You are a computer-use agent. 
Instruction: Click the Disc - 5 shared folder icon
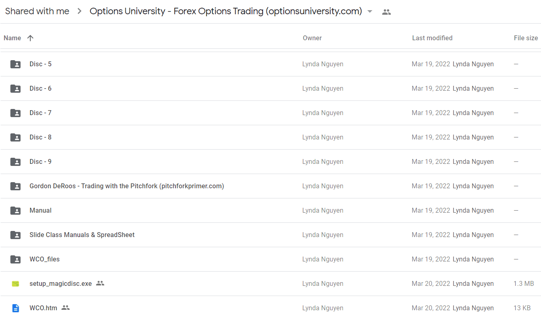[x=15, y=64]
